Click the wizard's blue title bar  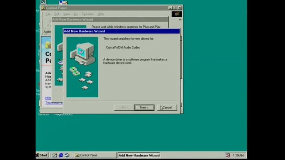pos(122,31)
